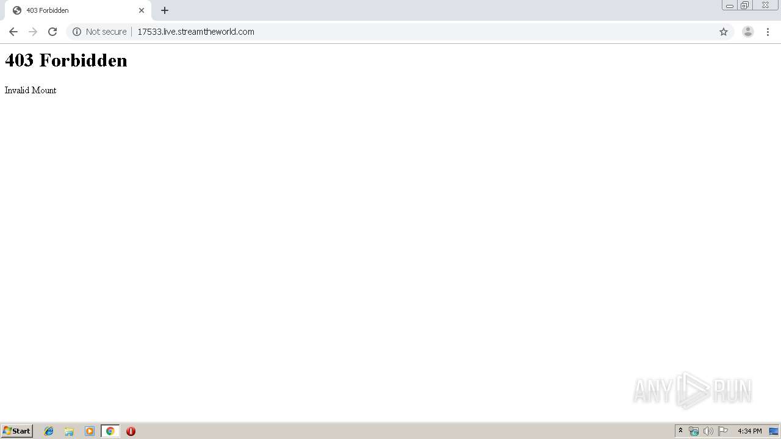Open the Chrome profile avatar

(748, 32)
